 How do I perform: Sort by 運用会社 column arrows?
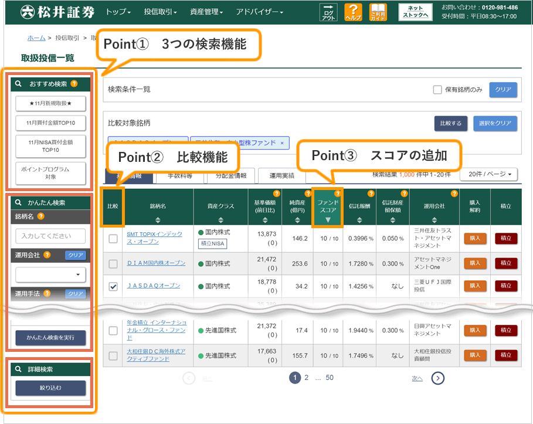tap(434, 220)
